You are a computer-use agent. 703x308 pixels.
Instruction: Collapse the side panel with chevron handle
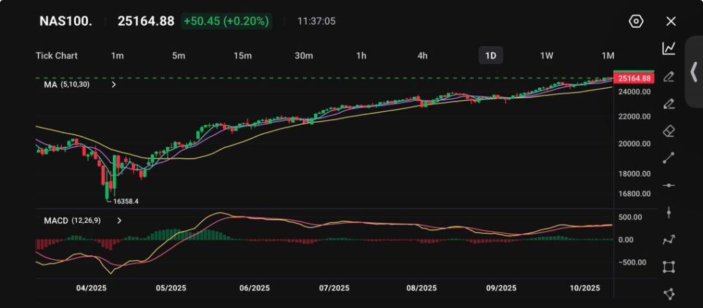tap(693, 71)
